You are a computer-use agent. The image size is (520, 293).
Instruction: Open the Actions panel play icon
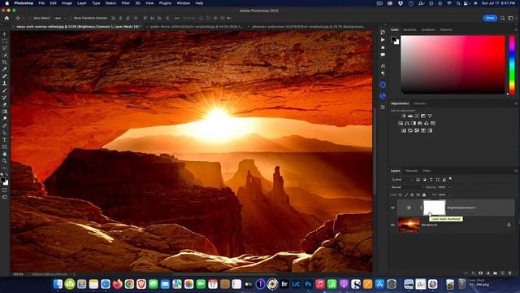click(x=383, y=40)
